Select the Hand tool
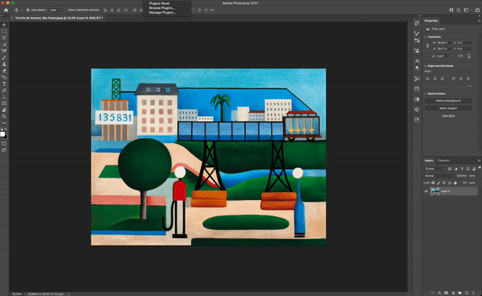This screenshot has height=296, width=482. [x=4, y=110]
